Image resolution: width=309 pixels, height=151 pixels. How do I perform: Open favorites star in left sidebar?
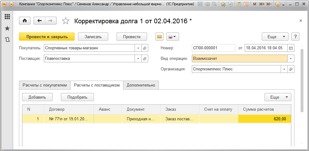click(x=7, y=28)
